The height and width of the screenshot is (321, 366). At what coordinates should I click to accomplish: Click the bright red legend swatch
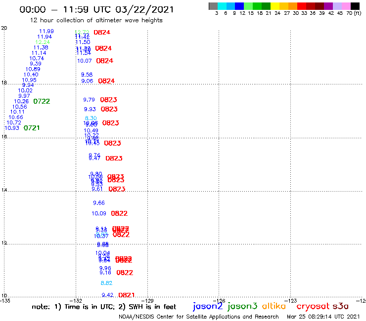pos(302,6)
